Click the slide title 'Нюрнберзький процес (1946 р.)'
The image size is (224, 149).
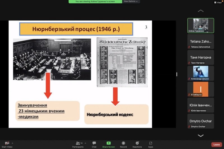(76, 29)
